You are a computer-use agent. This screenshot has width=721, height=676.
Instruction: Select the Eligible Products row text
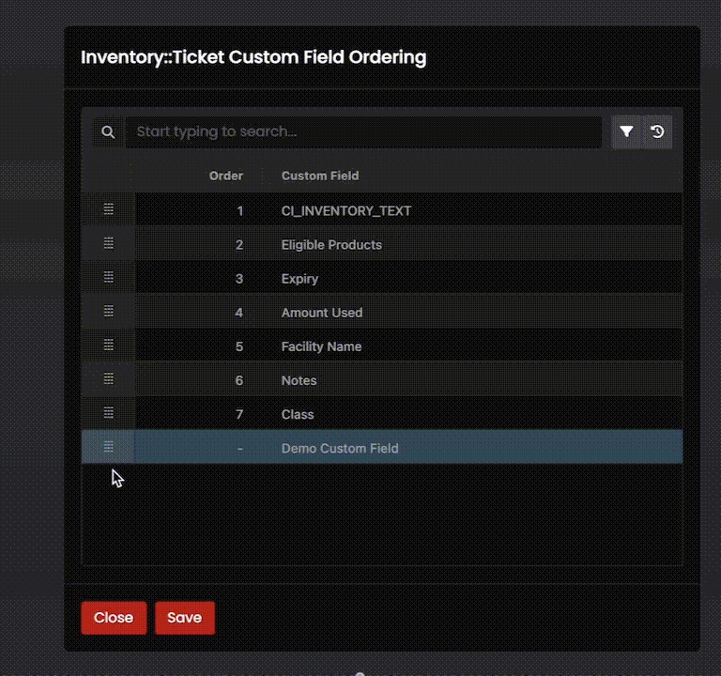coord(331,245)
